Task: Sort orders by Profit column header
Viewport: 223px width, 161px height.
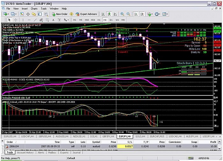Action: pos(213,142)
